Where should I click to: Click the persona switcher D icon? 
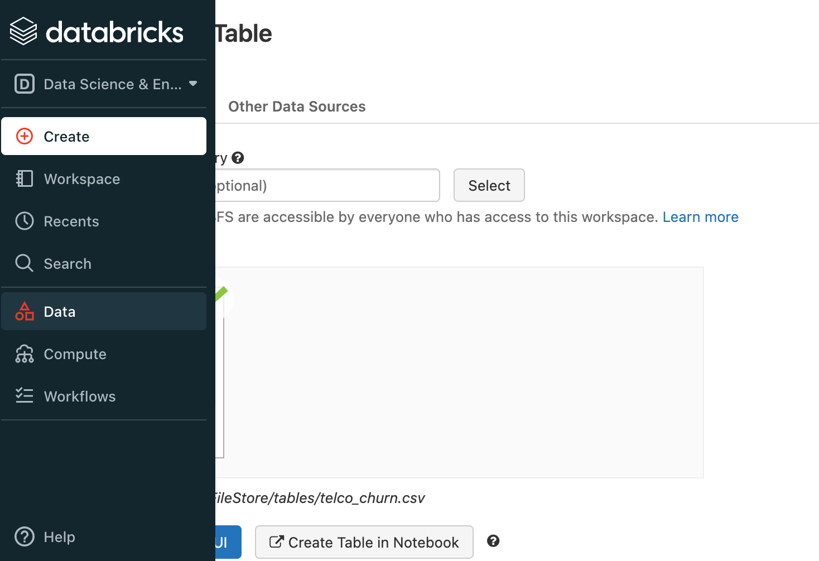pyautogui.click(x=25, y=84)
